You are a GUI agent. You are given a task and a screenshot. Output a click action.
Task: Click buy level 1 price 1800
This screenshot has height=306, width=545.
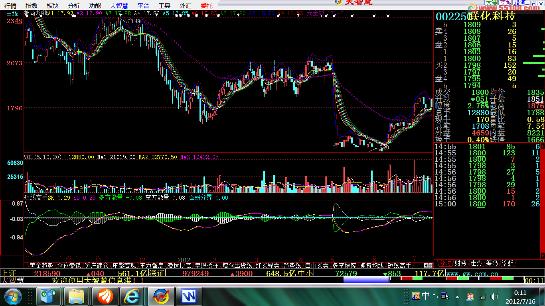click(x=472, y=59)
